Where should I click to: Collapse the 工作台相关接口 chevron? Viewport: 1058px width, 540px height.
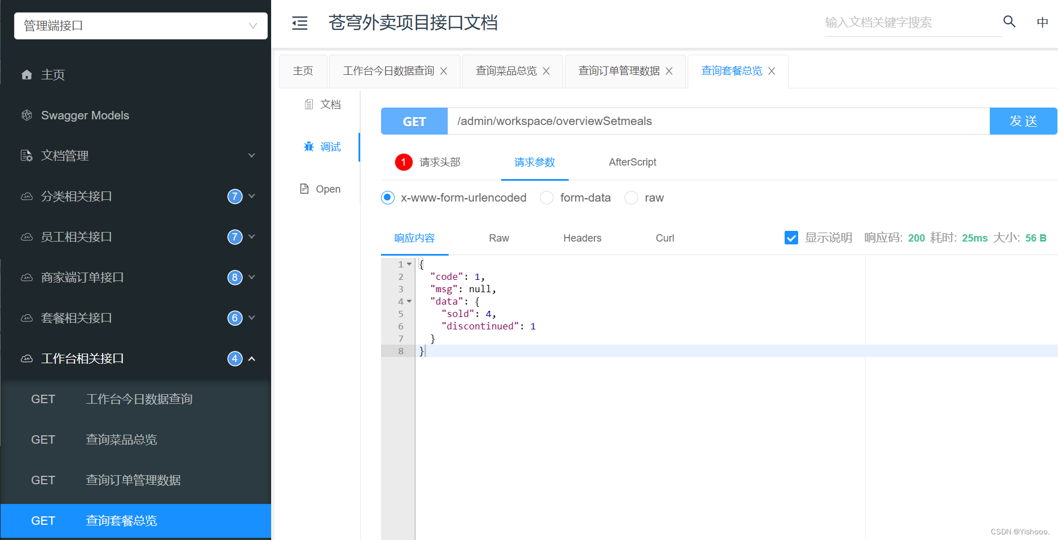pos(252,359)
